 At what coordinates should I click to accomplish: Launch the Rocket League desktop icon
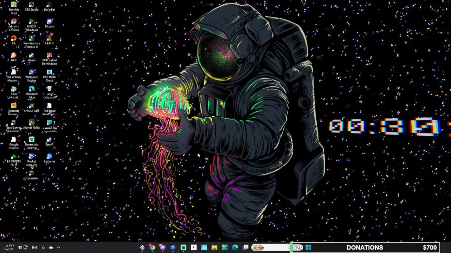tap(32, 160)
